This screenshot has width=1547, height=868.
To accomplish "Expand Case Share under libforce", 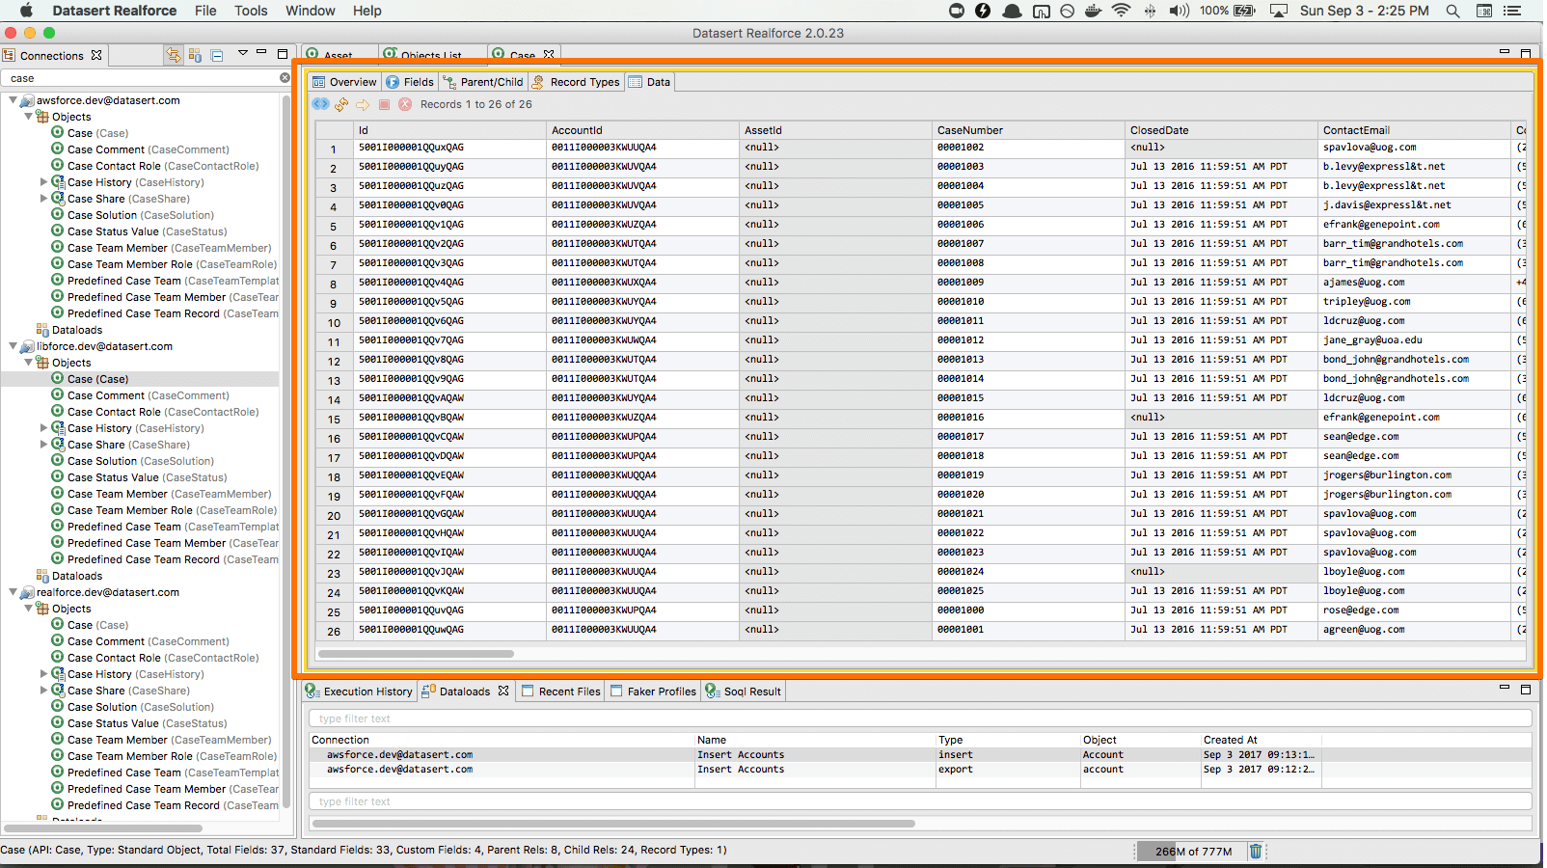I will 43,445.
